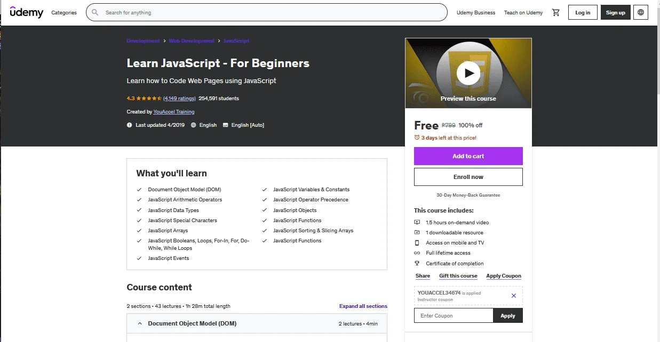
Task: Click checkmark beside JavaScript Objects
Action: click(264, 210)
